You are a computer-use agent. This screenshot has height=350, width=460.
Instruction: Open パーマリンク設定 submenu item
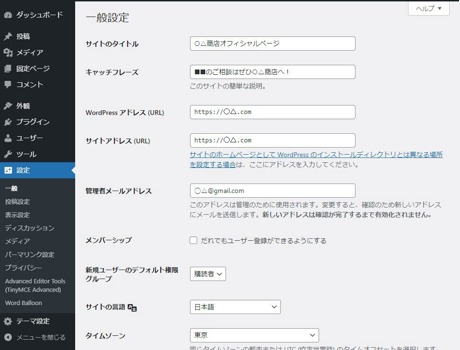pyautogui.click(x=29, y=254)
